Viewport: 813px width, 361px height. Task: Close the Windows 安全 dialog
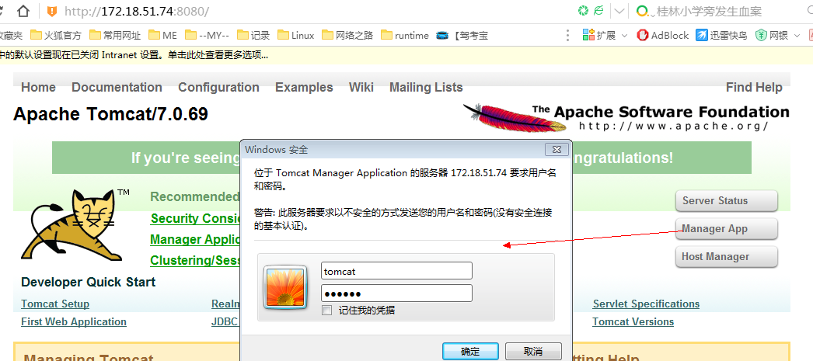(557, 150)
